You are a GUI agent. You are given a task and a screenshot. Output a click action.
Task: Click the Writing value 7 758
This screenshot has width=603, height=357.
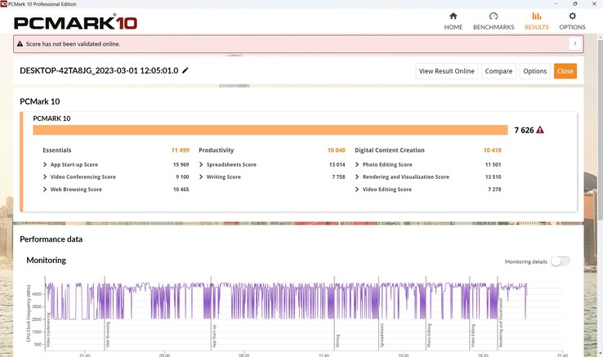click(x=338, y=177)
